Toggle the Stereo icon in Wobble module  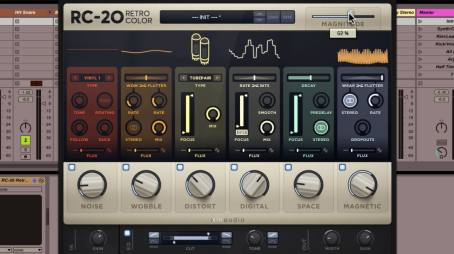[x=133, y=128]
